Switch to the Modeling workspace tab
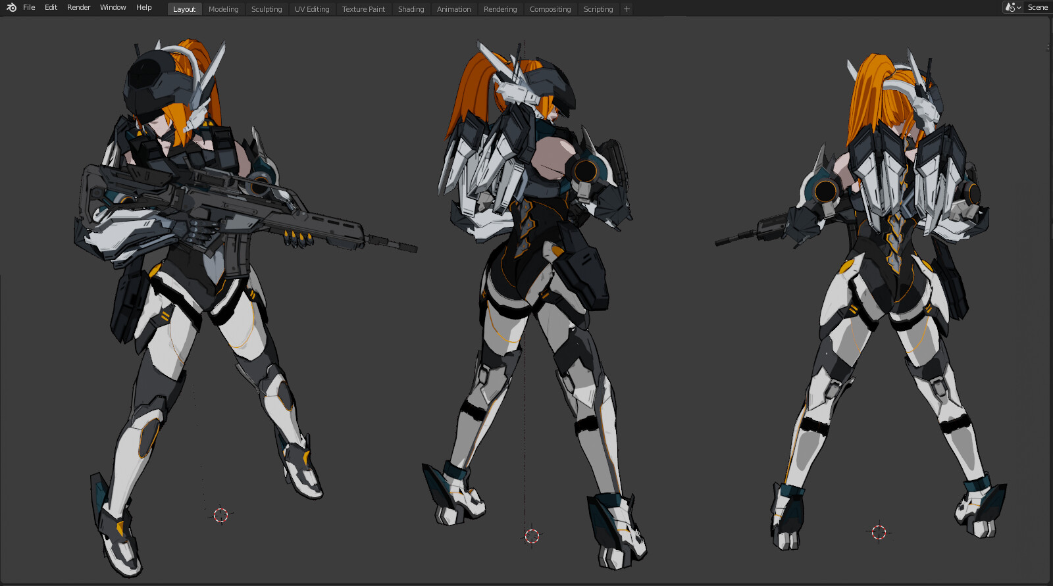This screenshot has height=586, width=1053. coord(223,9)
